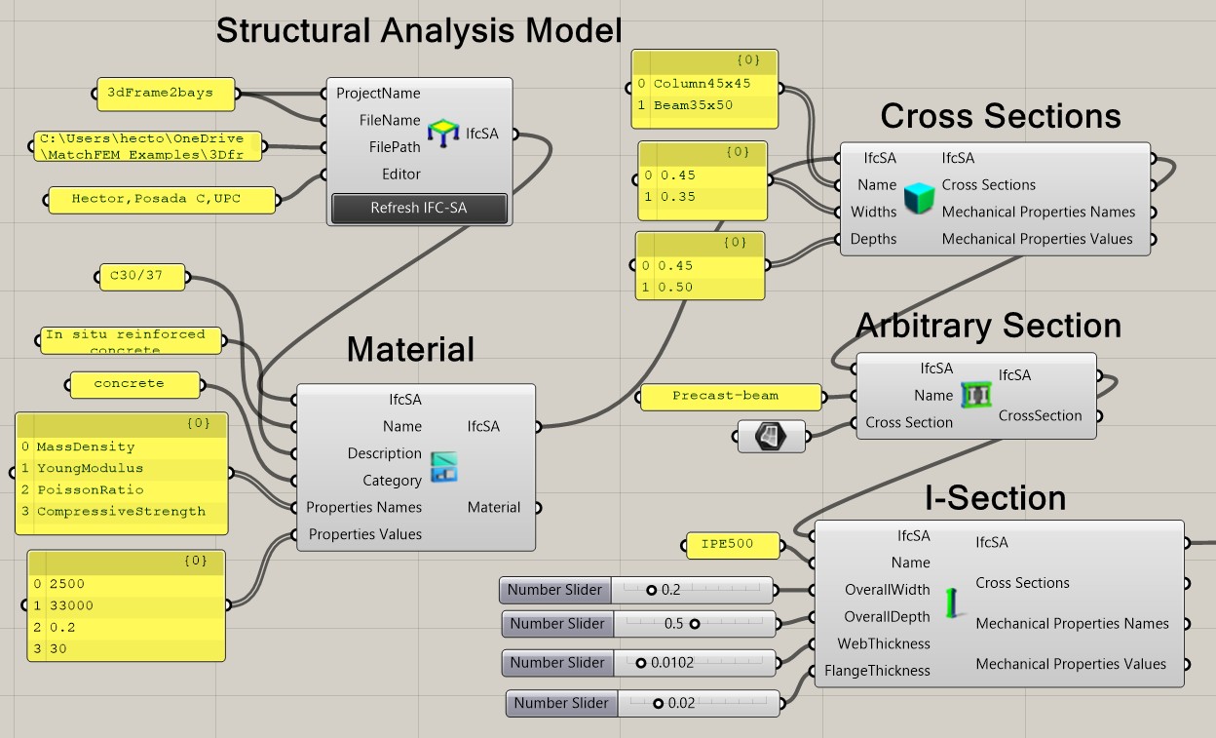Click the OverallWidth number slider at 0.2
1216x738 pixels.
point(692,590)
